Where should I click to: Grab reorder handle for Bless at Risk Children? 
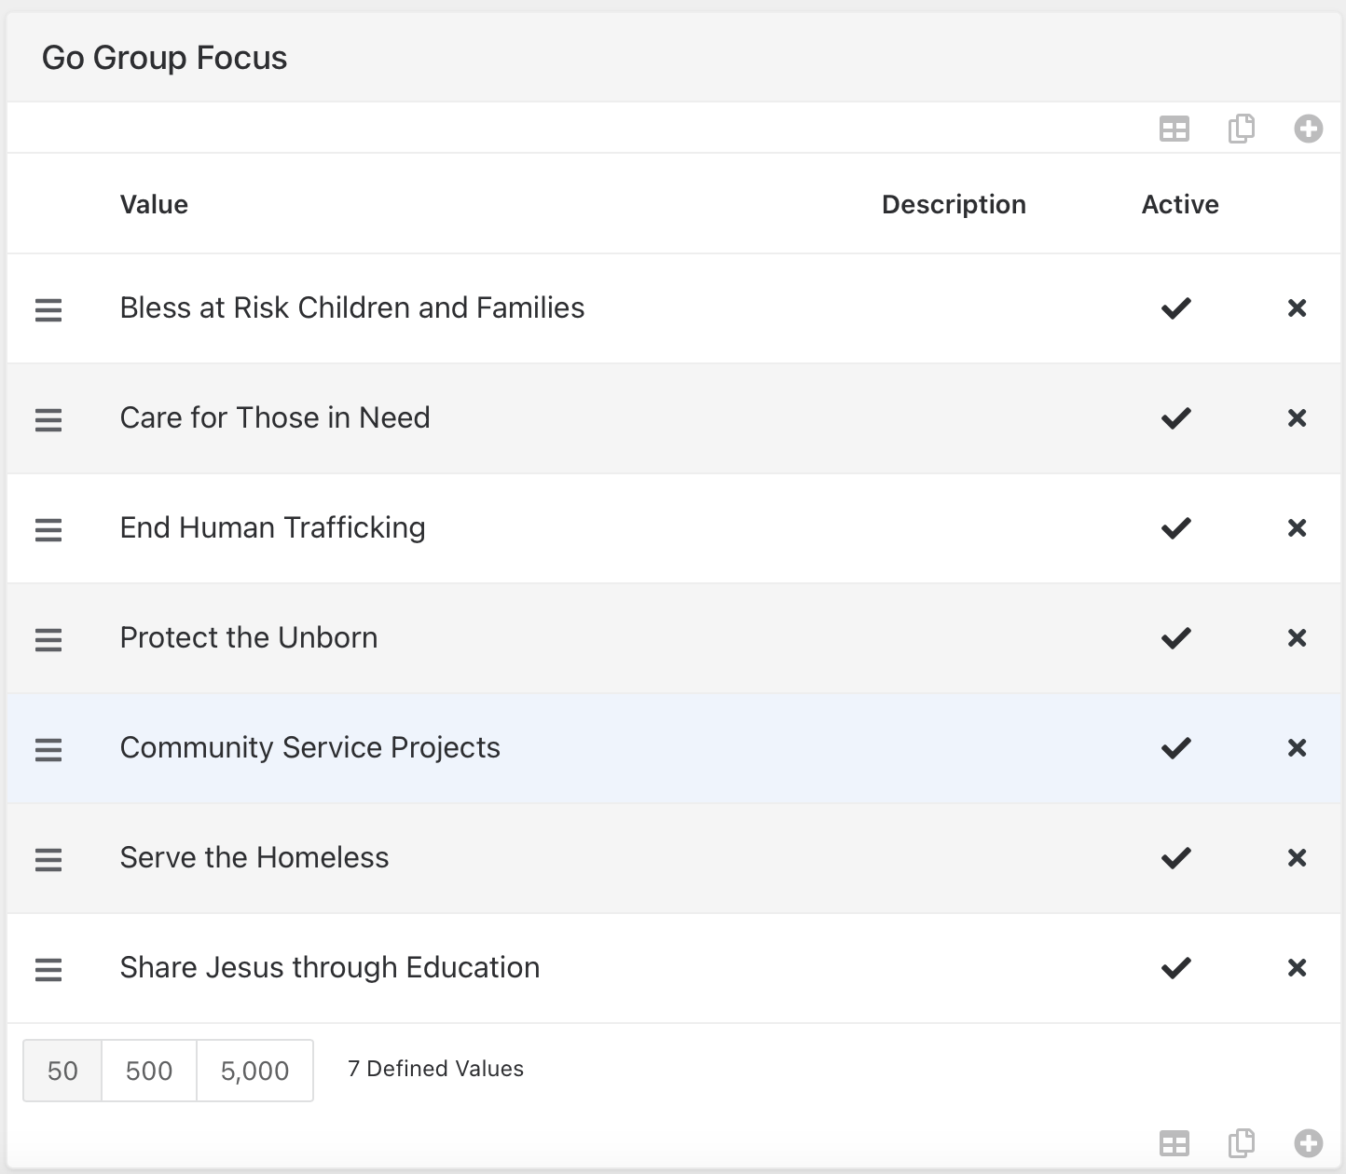click(48, 309)
